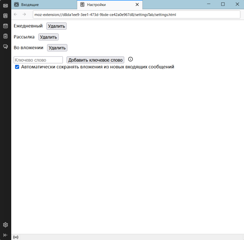Delete the Во вложении keyword
The image size is (244, 240).
coord(57,48)
